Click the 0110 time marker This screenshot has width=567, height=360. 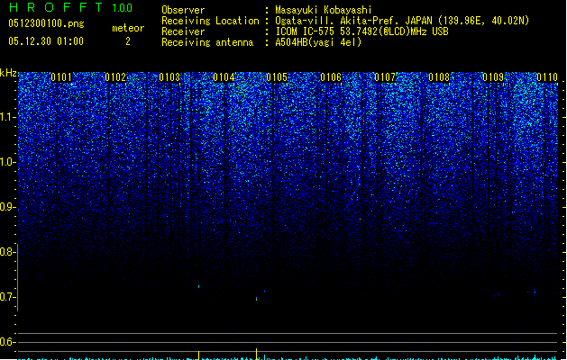[x=547, y=77]
